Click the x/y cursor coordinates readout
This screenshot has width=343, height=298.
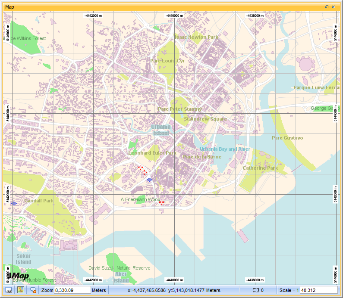click(174, 290)
